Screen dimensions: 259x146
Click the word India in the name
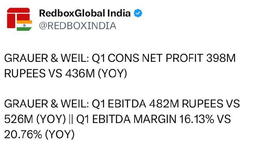(119, 13)
